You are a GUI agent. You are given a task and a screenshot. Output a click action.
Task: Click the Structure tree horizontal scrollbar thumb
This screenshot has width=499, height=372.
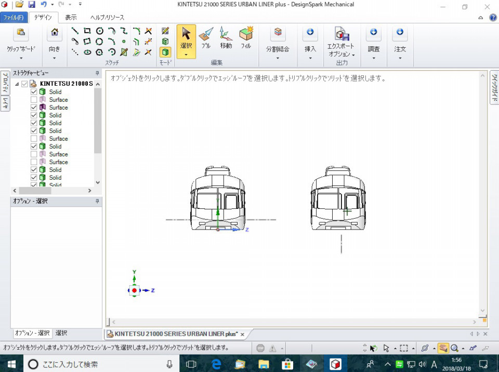35,191
